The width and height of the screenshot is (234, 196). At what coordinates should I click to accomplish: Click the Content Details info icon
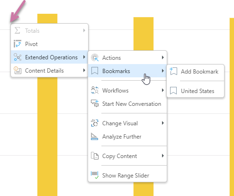click(x=18, y=70)
